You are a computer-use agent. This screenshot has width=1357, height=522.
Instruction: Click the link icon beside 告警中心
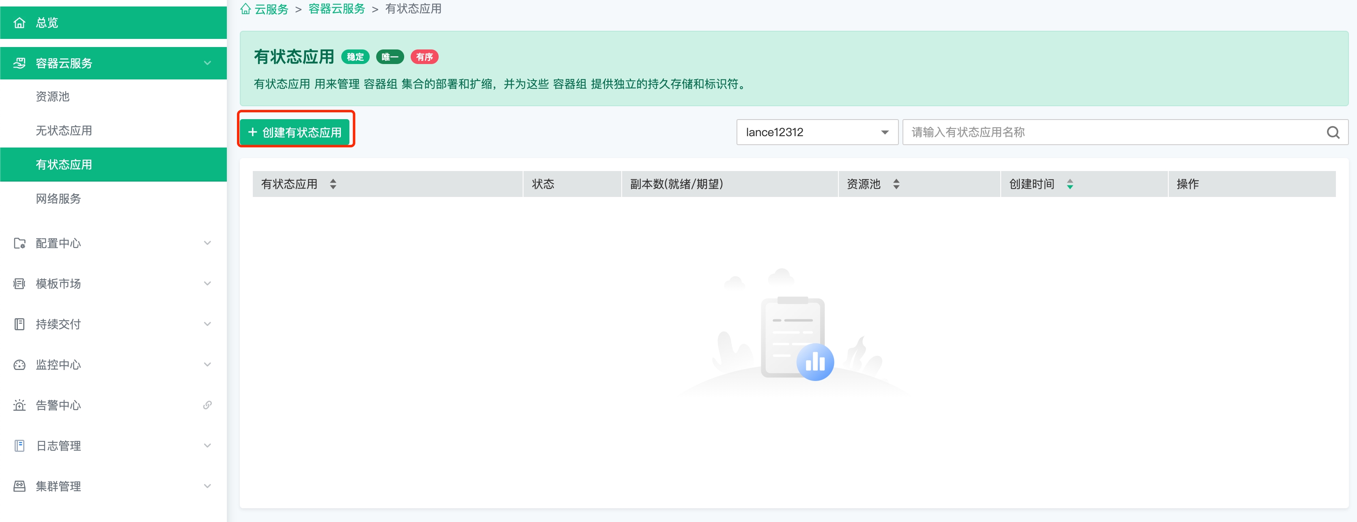(207, 404)
